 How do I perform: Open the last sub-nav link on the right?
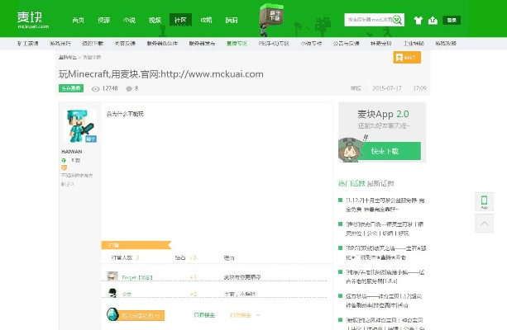446,43
